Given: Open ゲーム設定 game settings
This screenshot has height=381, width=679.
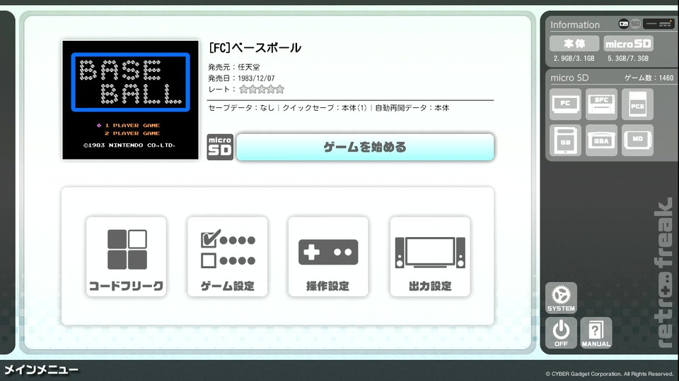Looking at the screenshot, I should (227, 257).
